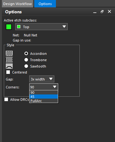Switch to the Design Workflow tab

point(17,4)
